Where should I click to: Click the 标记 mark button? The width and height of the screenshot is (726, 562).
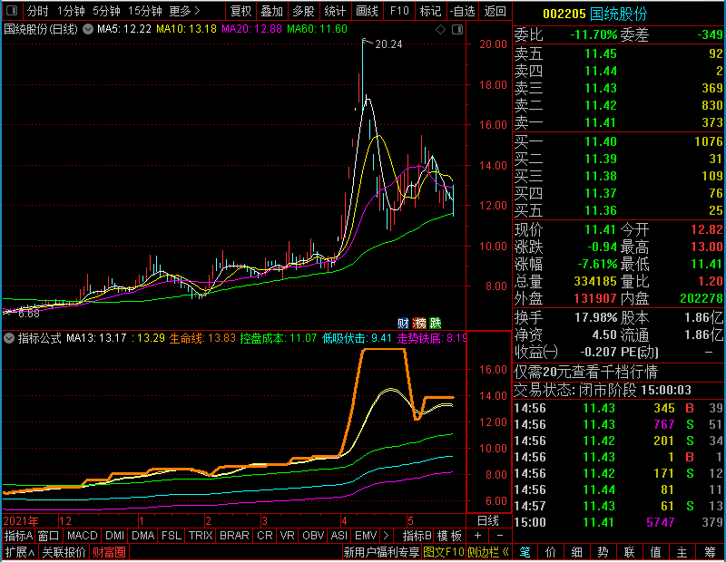430,11
